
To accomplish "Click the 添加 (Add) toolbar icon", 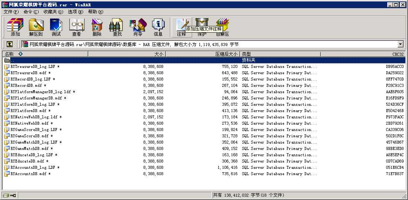I will pos(15,27).
